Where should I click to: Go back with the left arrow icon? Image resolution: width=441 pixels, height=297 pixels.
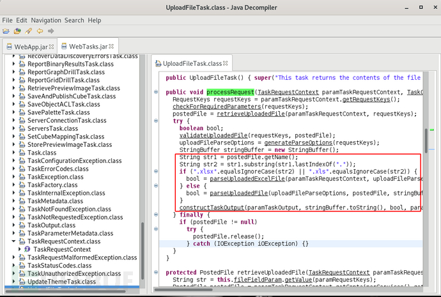40,31
